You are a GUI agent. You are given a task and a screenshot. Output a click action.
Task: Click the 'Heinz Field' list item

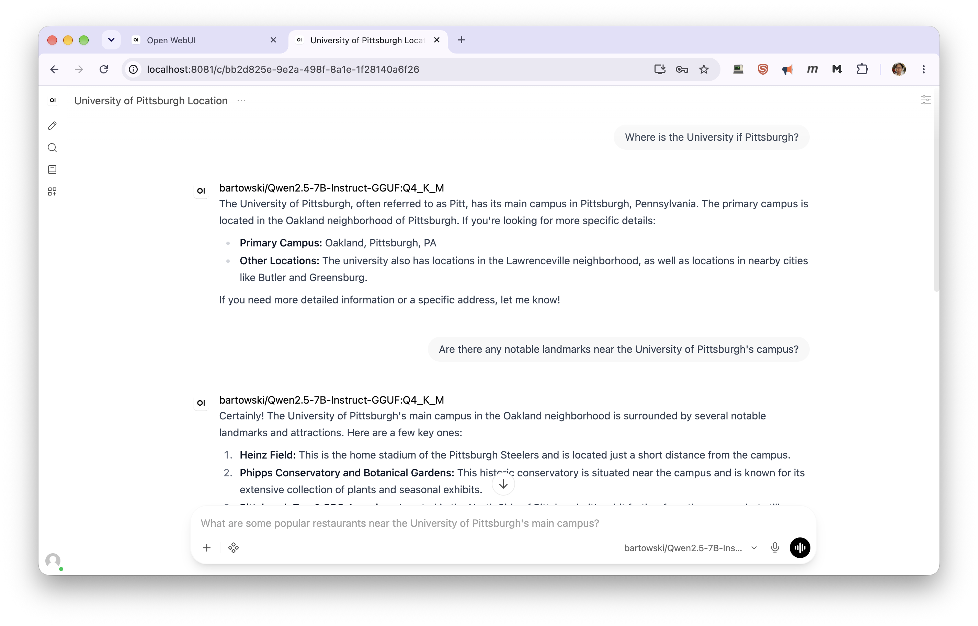pos(514,455)
